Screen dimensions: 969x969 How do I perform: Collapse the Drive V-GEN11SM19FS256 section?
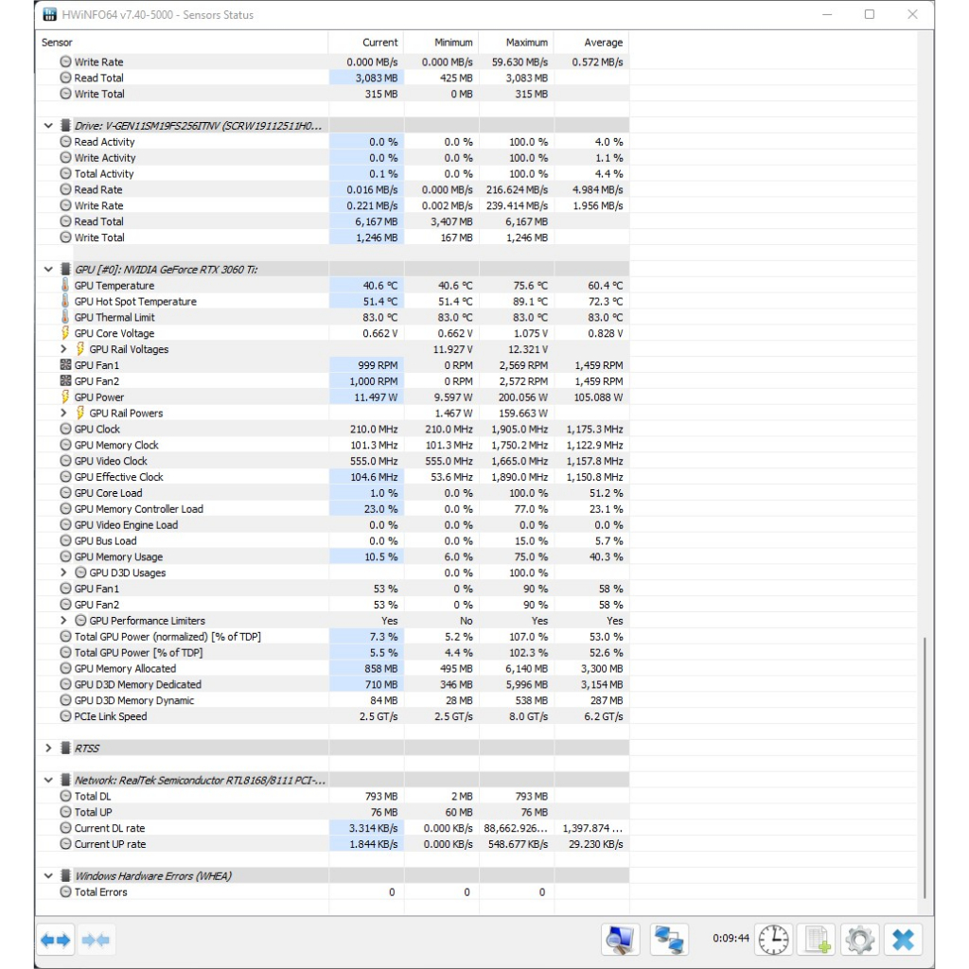click(48, 126)
